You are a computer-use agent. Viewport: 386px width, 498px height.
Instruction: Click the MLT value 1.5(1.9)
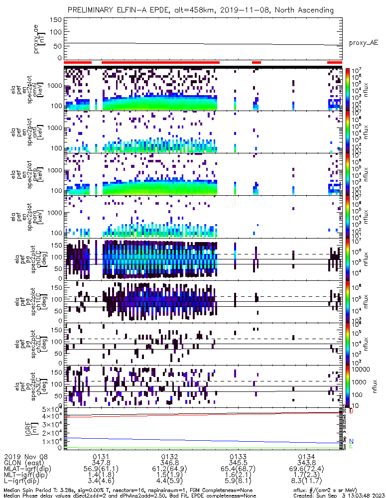[170, 475]
